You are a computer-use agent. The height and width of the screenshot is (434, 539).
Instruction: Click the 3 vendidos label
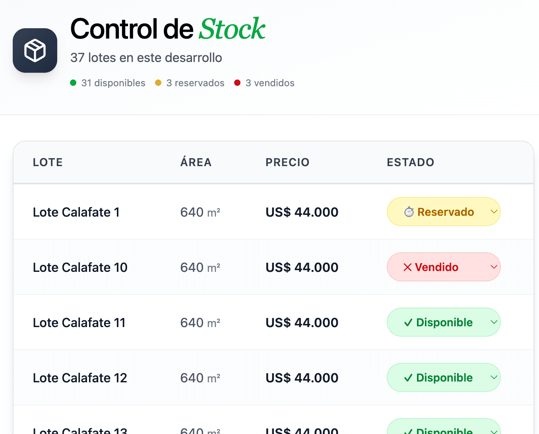[x=270, y=83]
